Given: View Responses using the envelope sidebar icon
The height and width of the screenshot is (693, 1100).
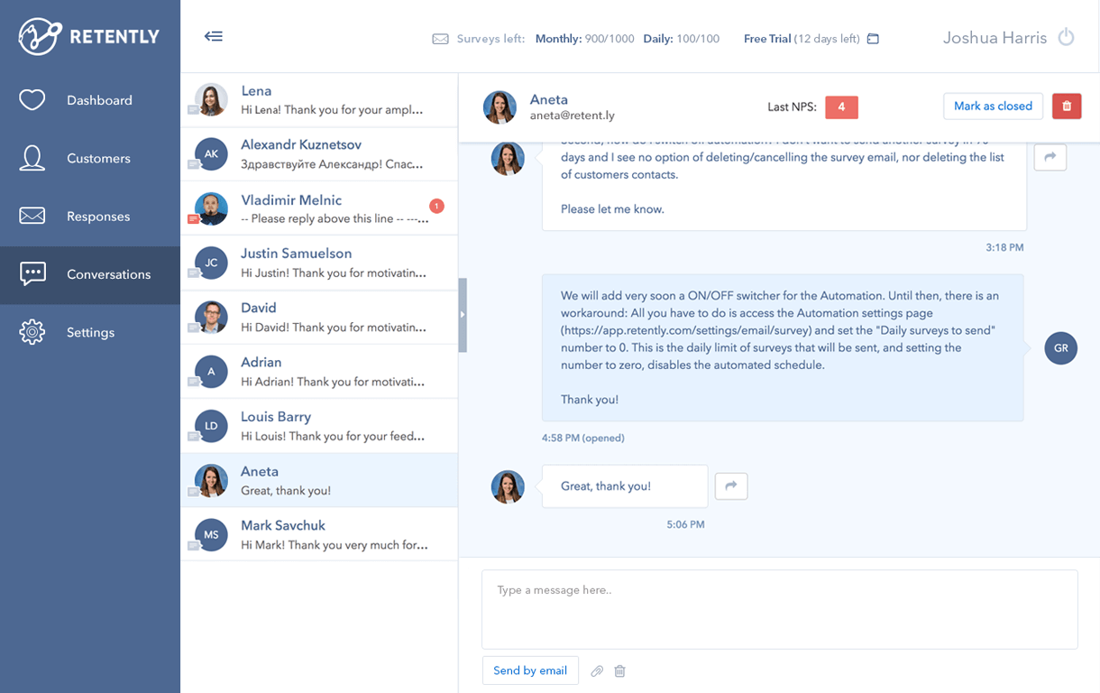Looking at the screenshot, I should pyautogui.click(x=32, y=216).
